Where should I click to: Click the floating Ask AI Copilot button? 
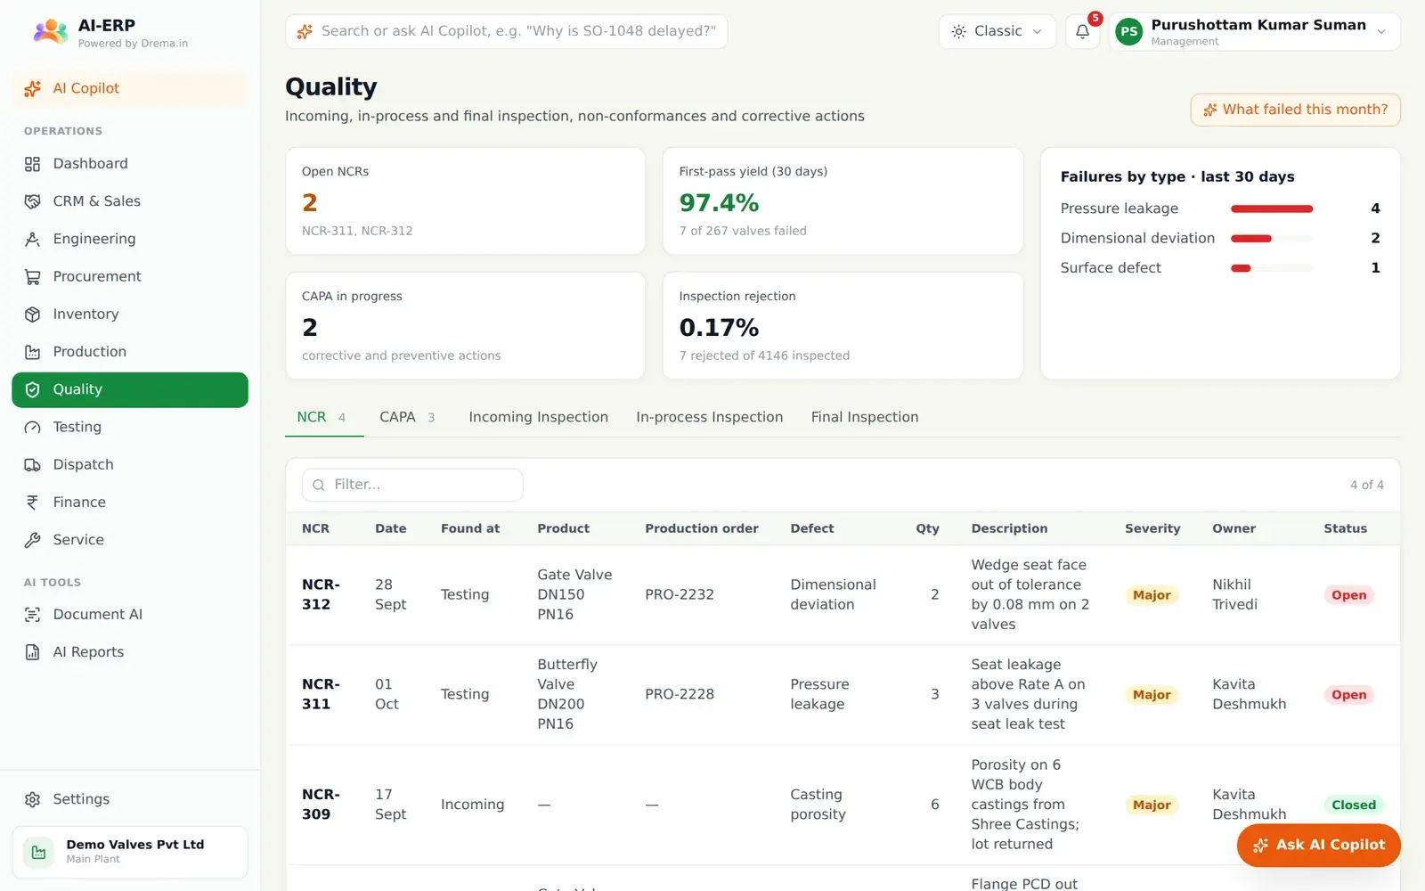coord(1319,845)
